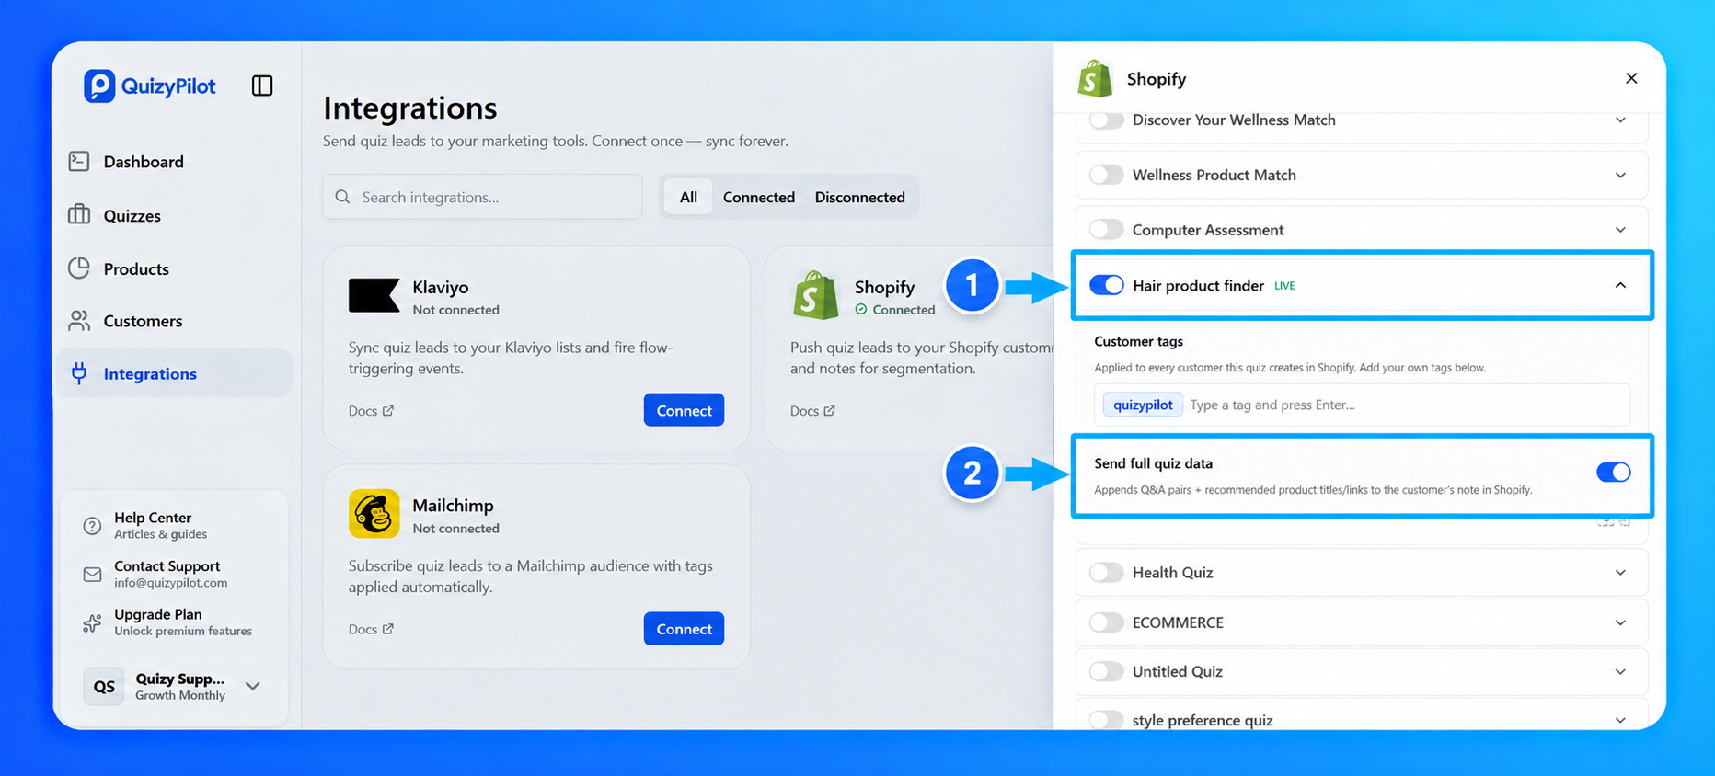Click the search magnifier icon
Image resolution: width=1715 pixels, height=776 pixels.
point(343,197)
